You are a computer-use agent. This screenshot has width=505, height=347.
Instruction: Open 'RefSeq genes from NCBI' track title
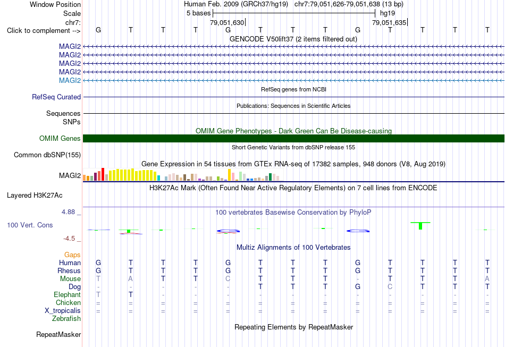[293, 89]
